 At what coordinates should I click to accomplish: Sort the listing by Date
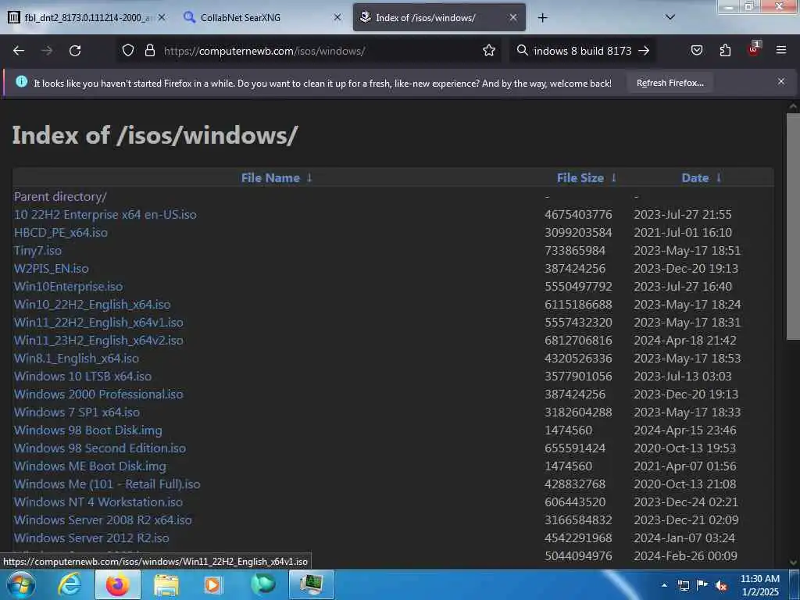(701, 177)
